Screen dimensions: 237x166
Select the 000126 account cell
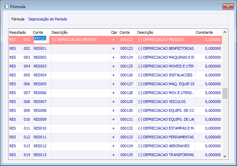pos(128,75)
